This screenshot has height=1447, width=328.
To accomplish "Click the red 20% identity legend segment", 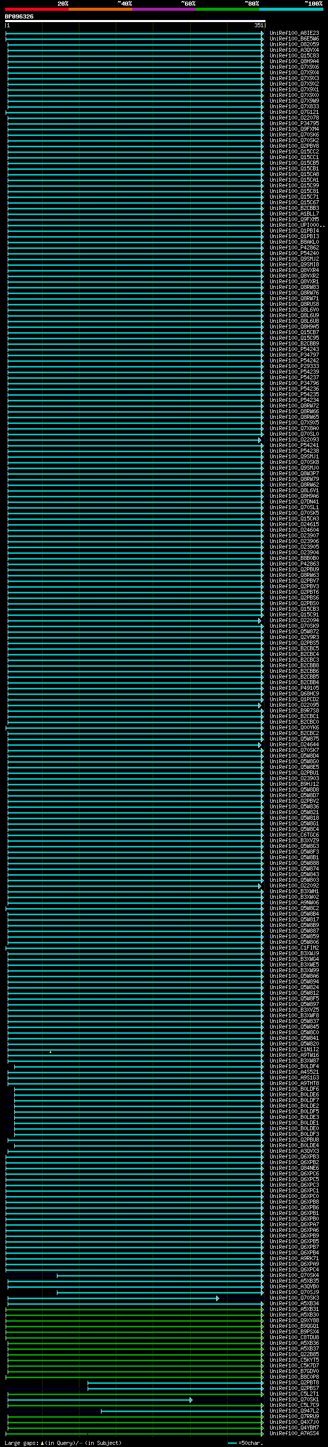I will coord(36,9).
